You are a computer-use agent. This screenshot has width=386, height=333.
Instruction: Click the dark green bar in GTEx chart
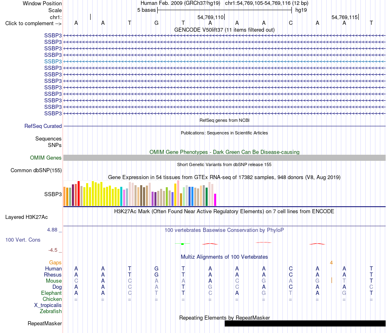(x=207, y=197)
